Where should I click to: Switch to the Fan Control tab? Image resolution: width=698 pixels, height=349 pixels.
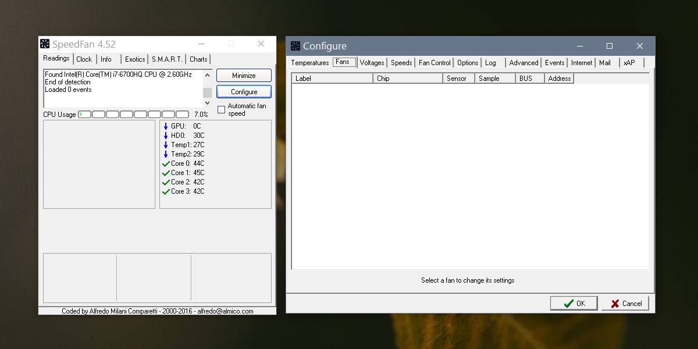[x=435, y=63]
